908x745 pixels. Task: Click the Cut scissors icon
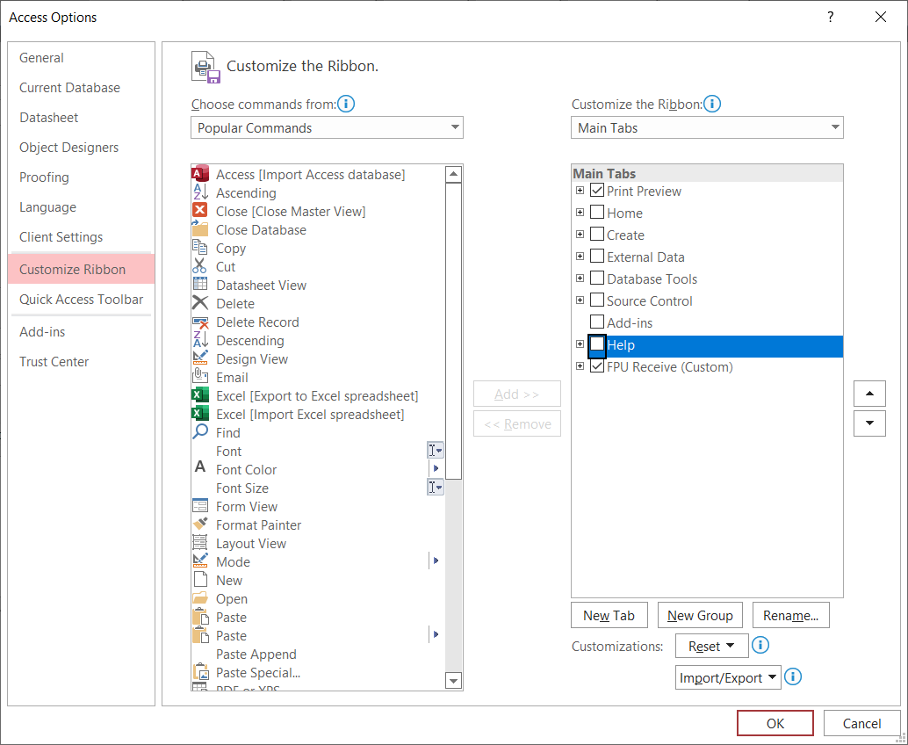tap(200, 267)
